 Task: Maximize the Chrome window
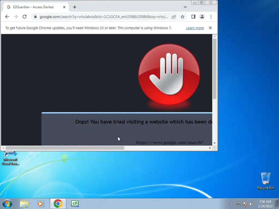point(202,2)
